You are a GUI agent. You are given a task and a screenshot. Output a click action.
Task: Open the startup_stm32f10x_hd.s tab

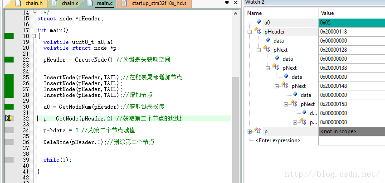tap(154, 4)
